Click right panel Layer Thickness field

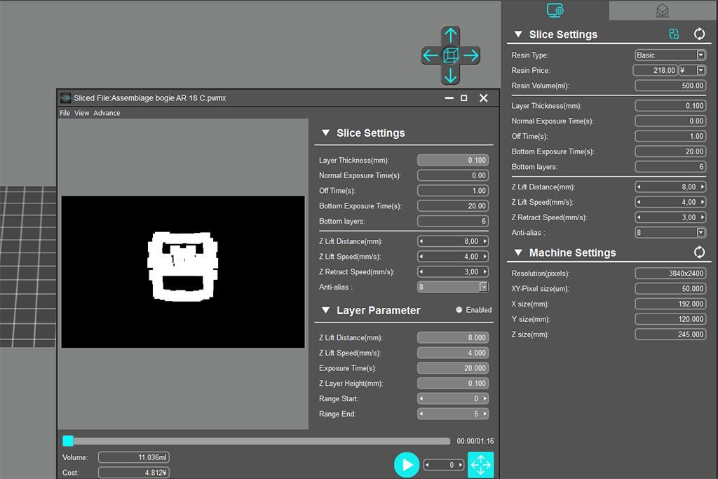click(670, 106)
